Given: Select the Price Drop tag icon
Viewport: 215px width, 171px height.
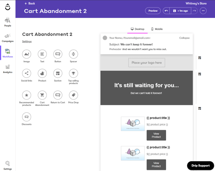Looking at the screenshot, I should pos(73,95).
